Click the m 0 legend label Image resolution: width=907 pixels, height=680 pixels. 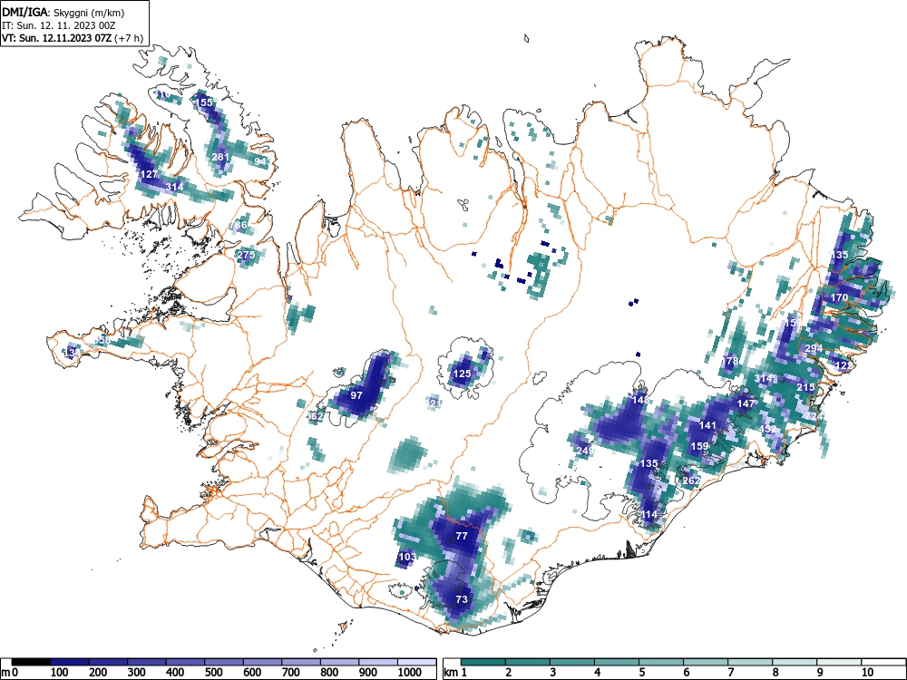(x=10, y=673)
